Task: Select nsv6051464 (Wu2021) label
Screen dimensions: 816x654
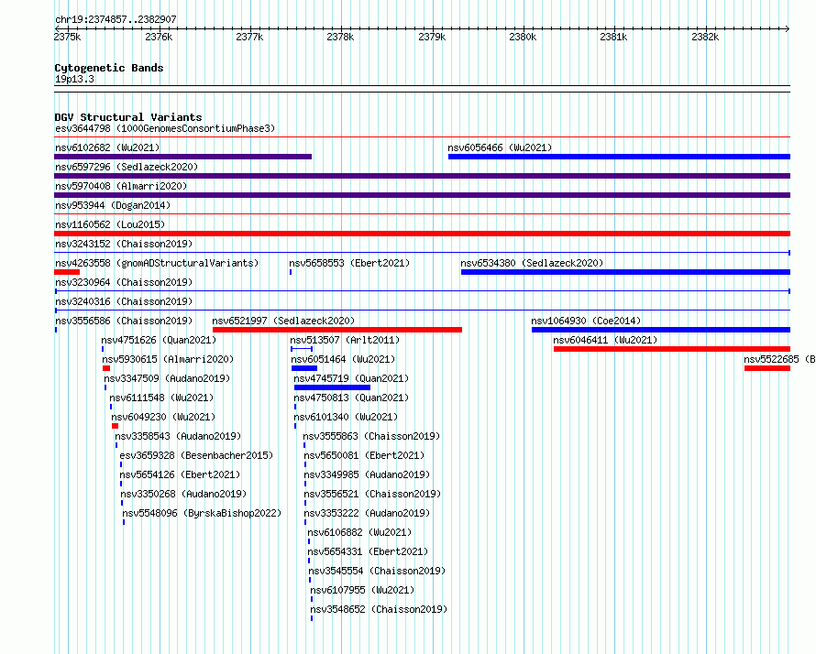Action: [343, 359]
